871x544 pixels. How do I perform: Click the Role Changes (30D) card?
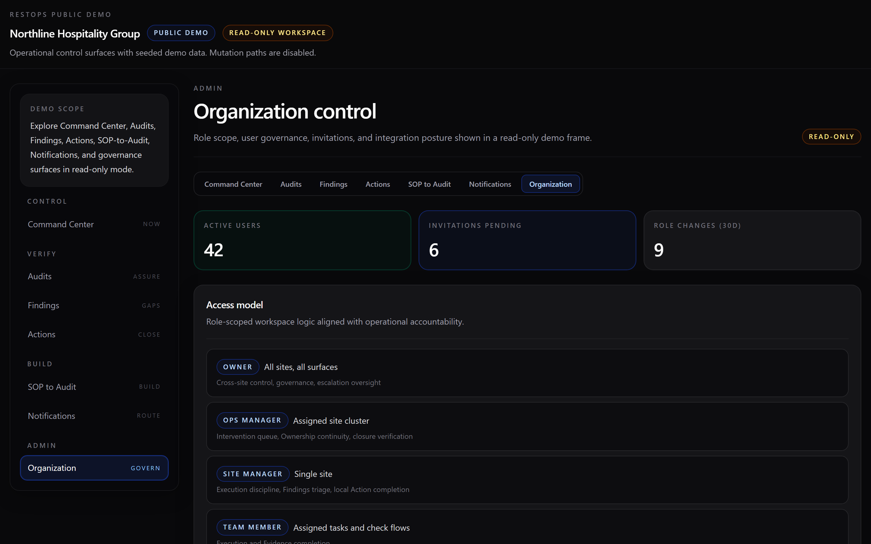point(752,240)
